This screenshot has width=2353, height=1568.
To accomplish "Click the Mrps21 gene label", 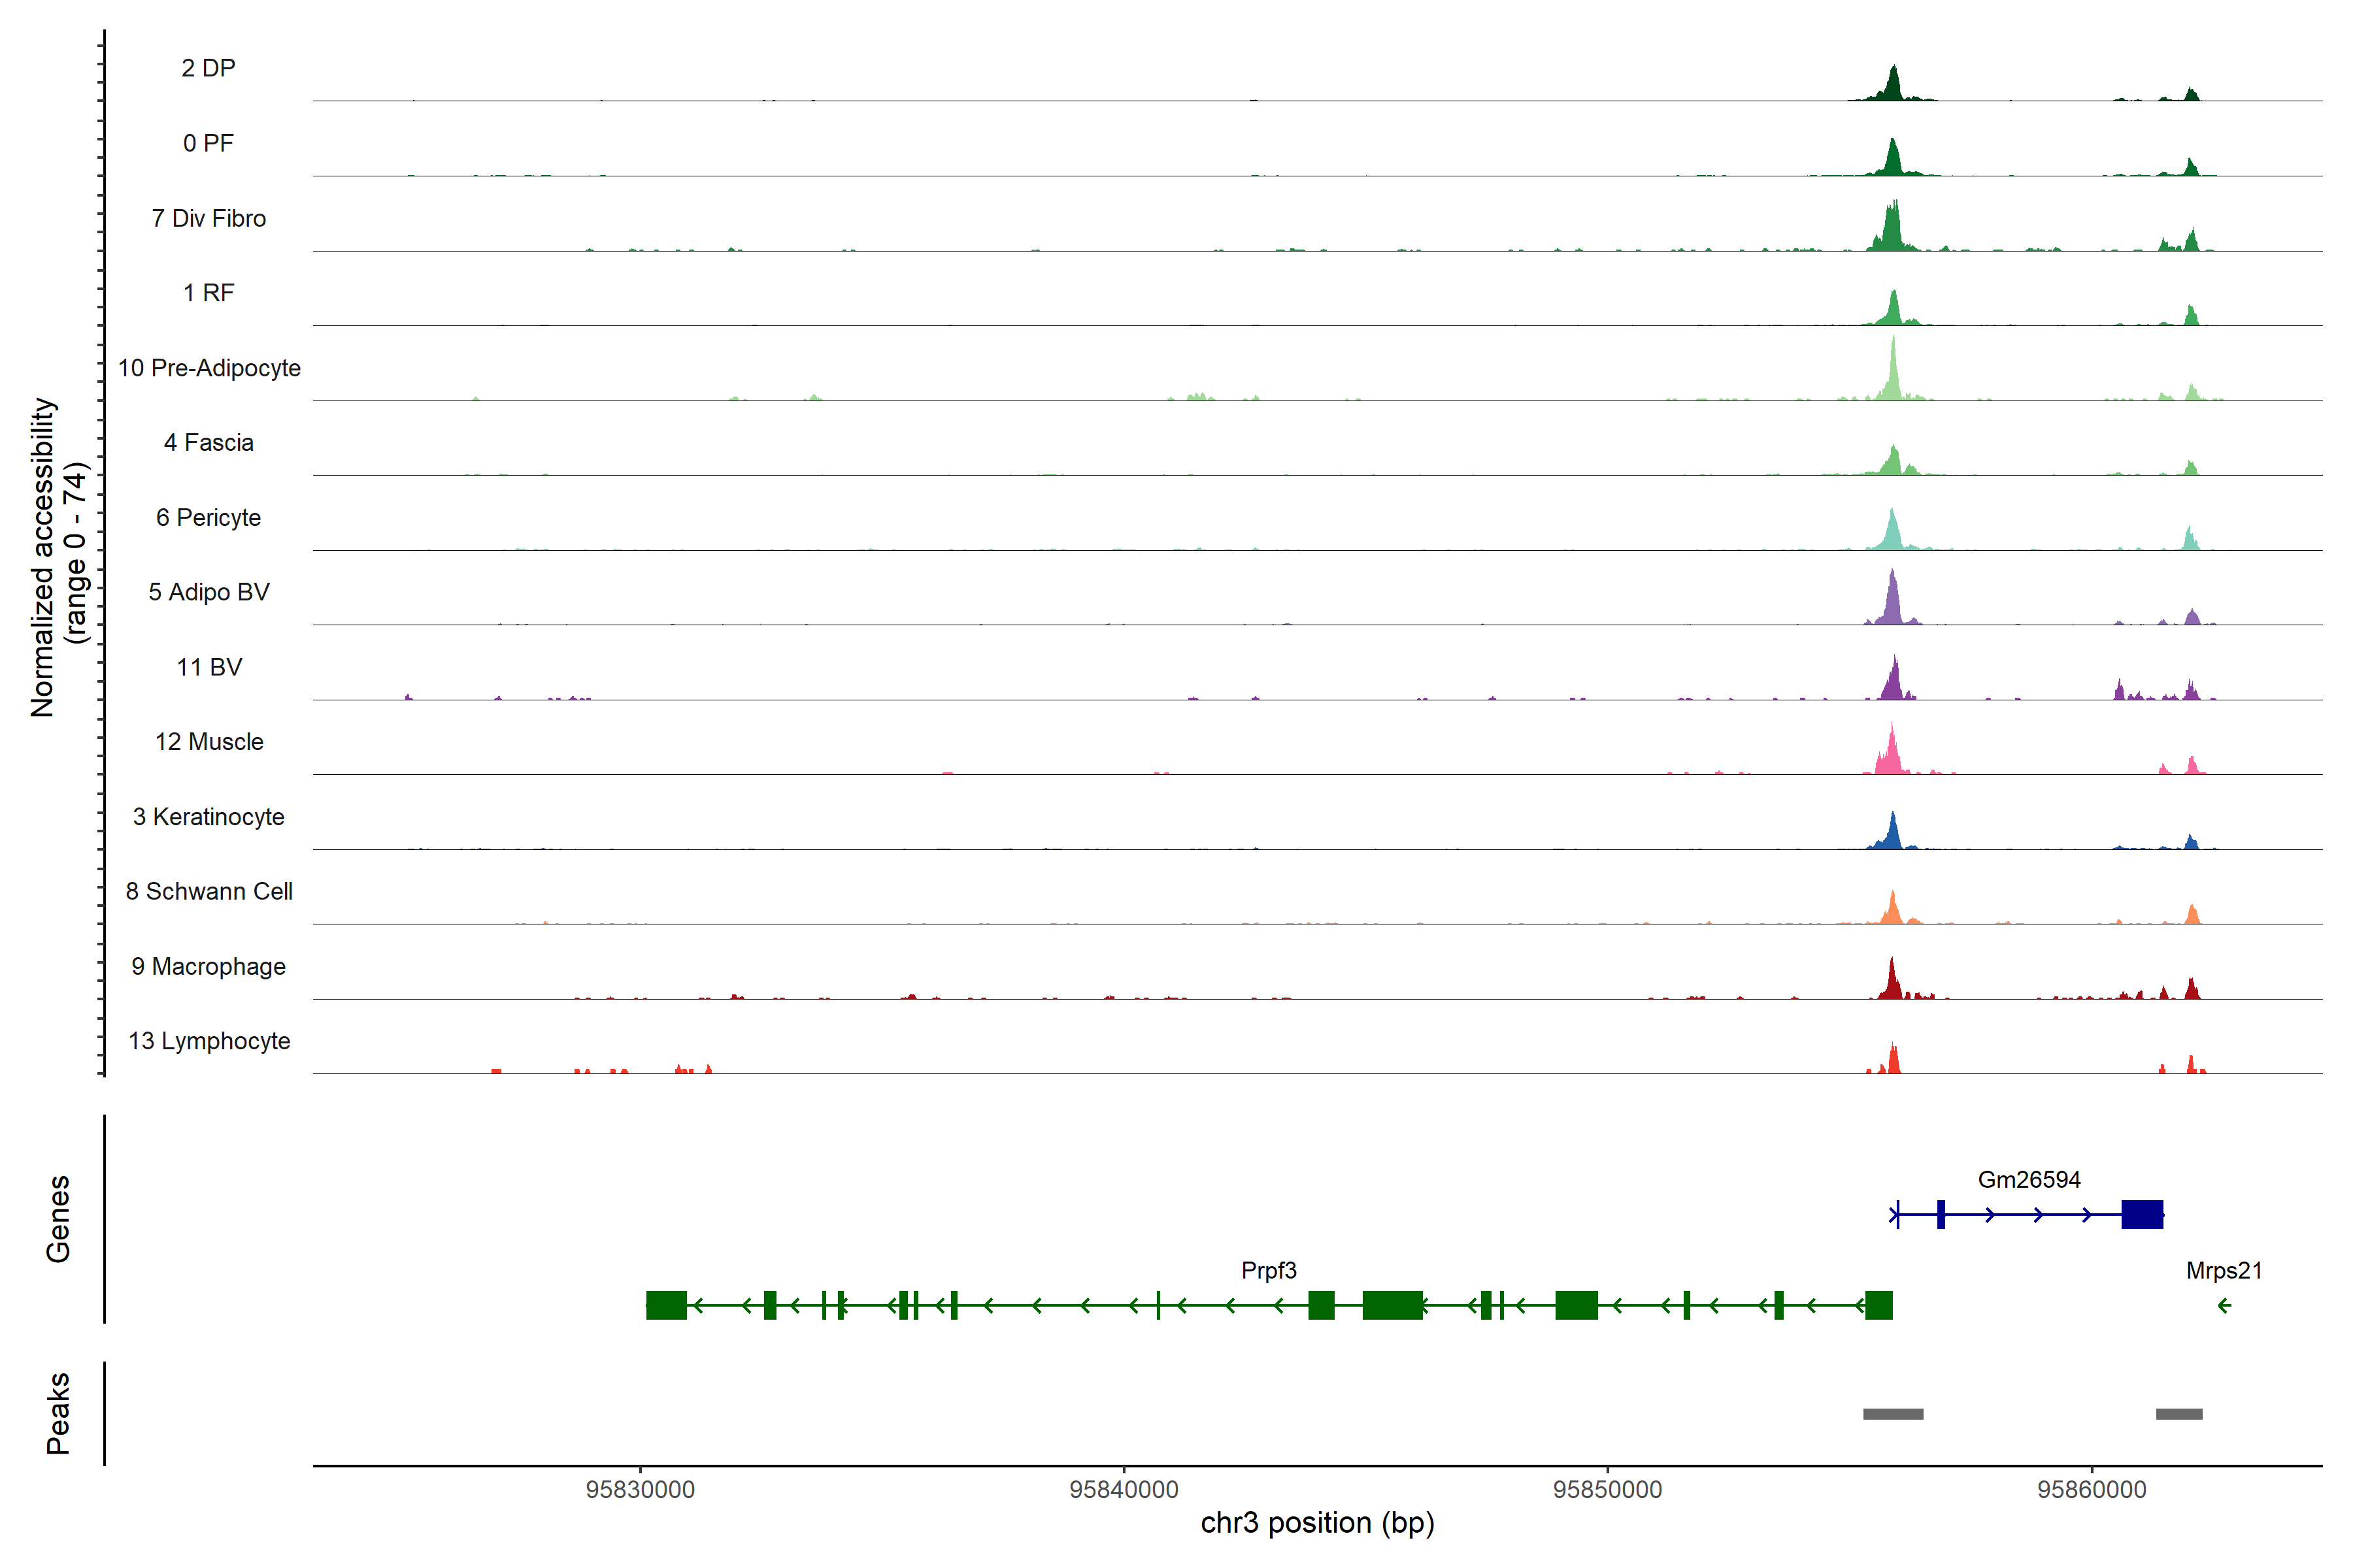I will (x=2223, y=1270).
